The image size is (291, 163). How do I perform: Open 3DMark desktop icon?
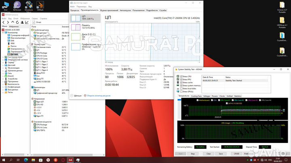(40, 6)
